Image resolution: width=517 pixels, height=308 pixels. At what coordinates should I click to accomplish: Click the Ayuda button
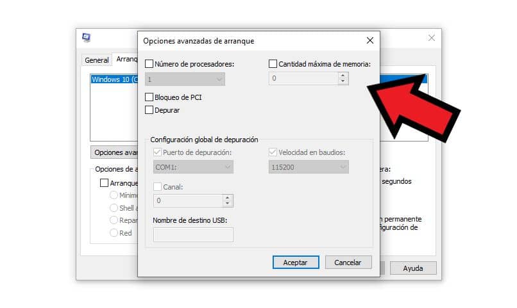pos(413,268)
